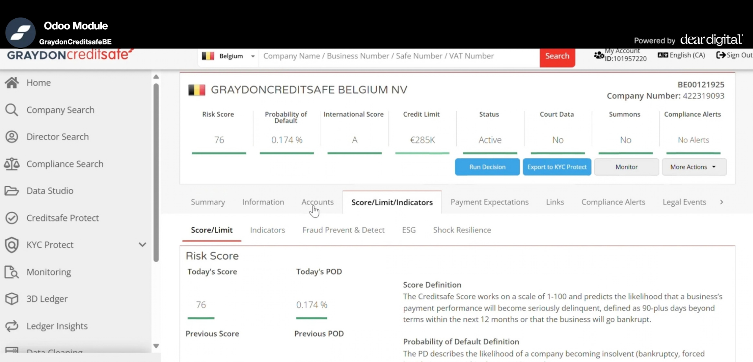Open the Belgium country dropdown
The width and height of the screenshot is (753, 362).
[228, 56]
